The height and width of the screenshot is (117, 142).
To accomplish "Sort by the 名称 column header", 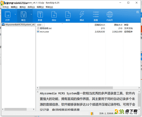I will (x=39, y=25).
